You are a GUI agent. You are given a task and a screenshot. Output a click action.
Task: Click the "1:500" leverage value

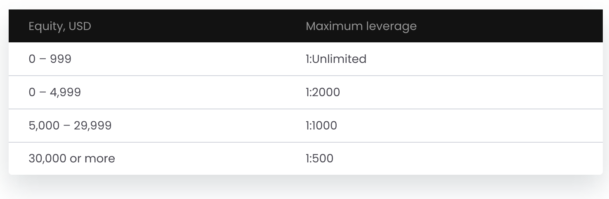tap(319, 158)
